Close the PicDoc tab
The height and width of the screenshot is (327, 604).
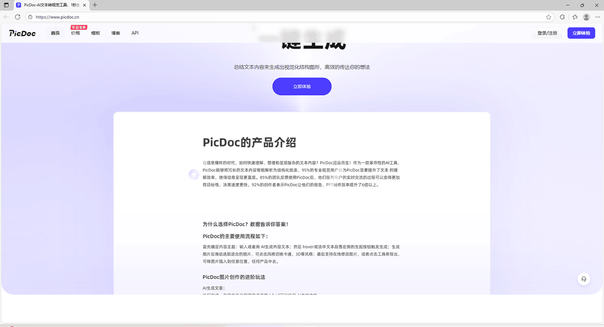coord(84,5)
